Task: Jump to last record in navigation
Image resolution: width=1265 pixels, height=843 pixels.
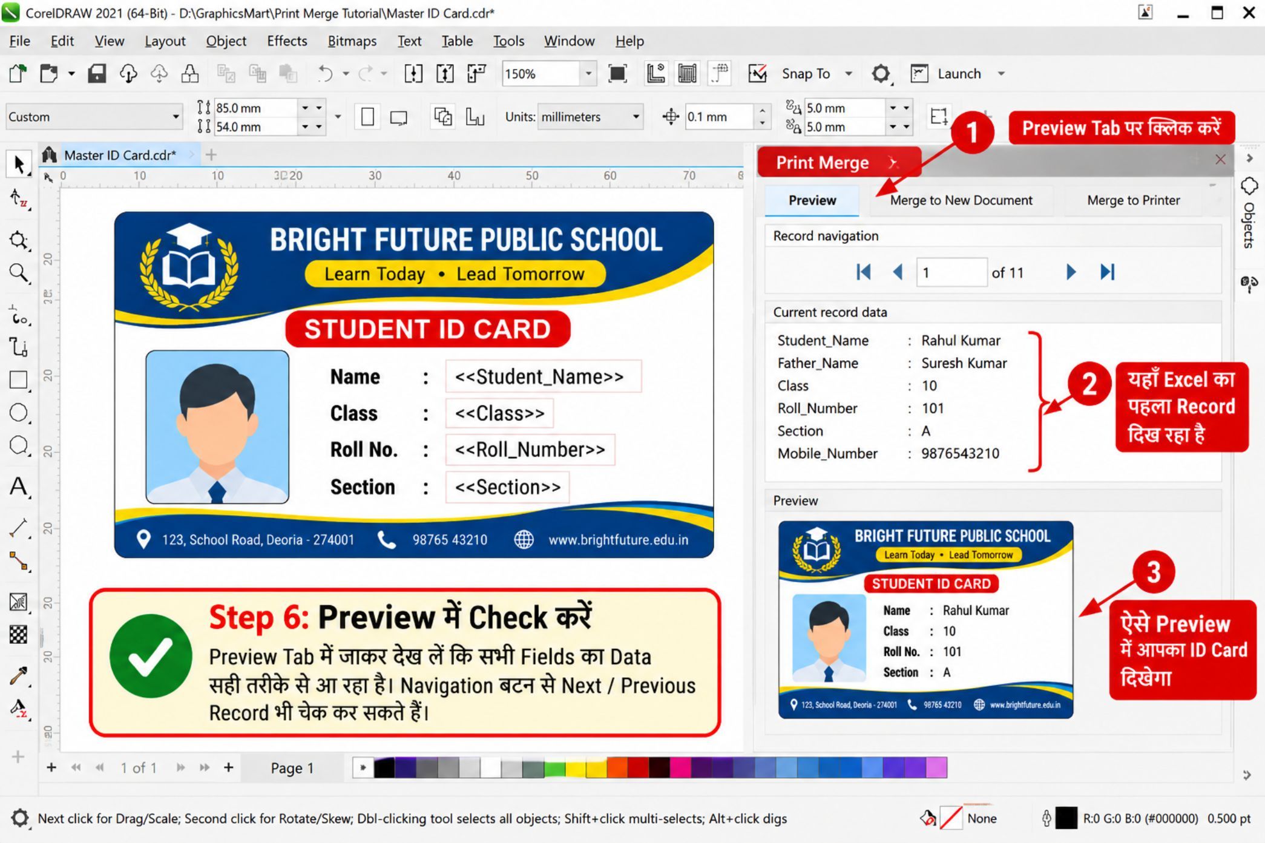Action: point(1107,272)
